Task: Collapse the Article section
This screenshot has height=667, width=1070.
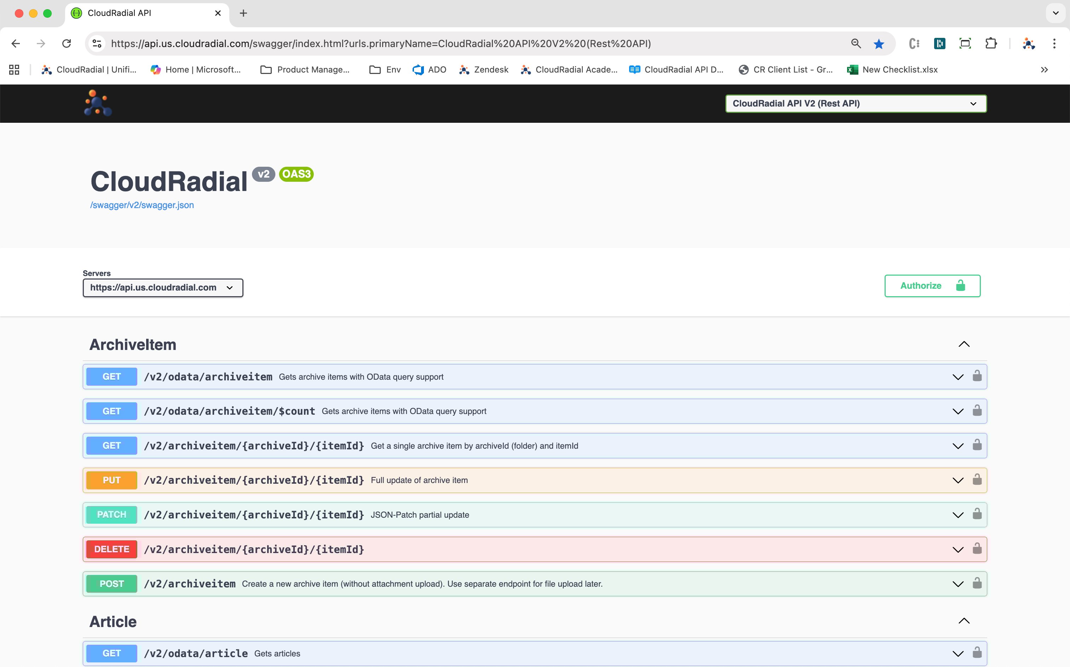Action: pyautogui.click(x=964, y=621)
